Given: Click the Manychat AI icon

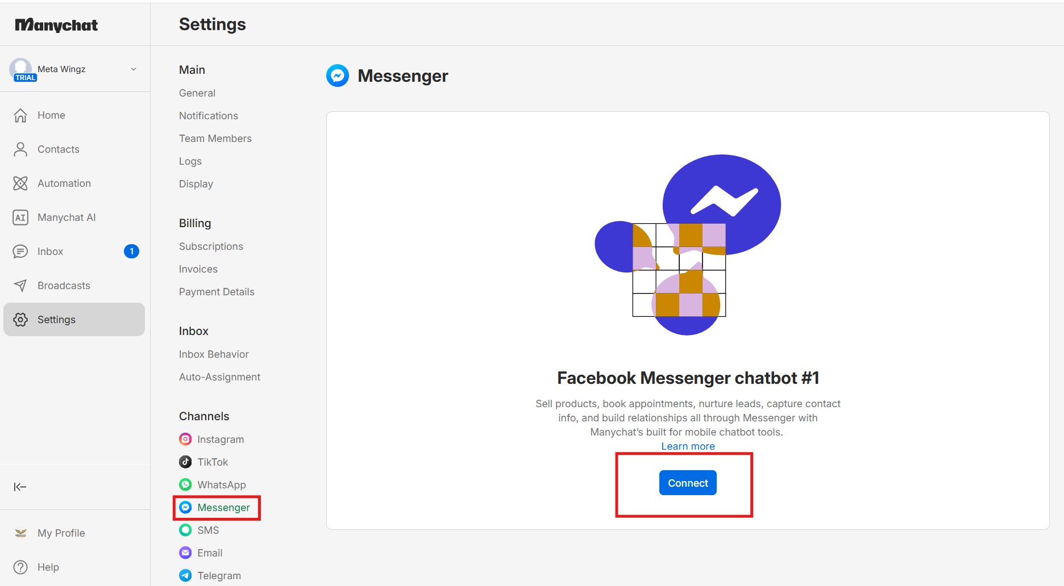Looking at the screenshot, I should 20,217.
